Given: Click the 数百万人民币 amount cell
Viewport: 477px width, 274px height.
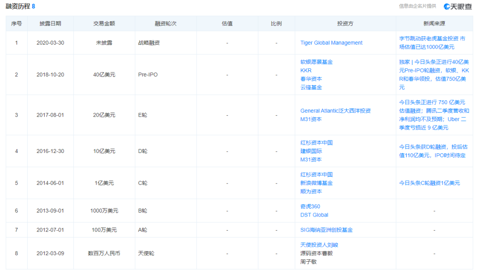Looking at the screenshot, I should click(x=104, y=254).
